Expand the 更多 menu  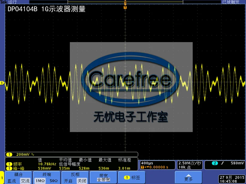coord(188,178)
